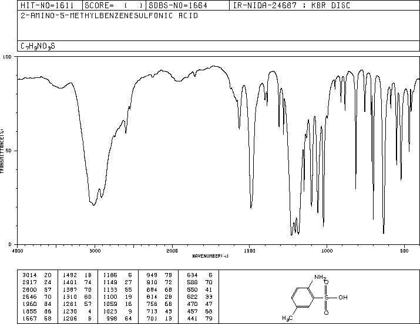Image resolution: width=420 pixels, height=324 pixels.
Task: Click the 2000 tick label on x-axis
Action: [x=172, y=251]
